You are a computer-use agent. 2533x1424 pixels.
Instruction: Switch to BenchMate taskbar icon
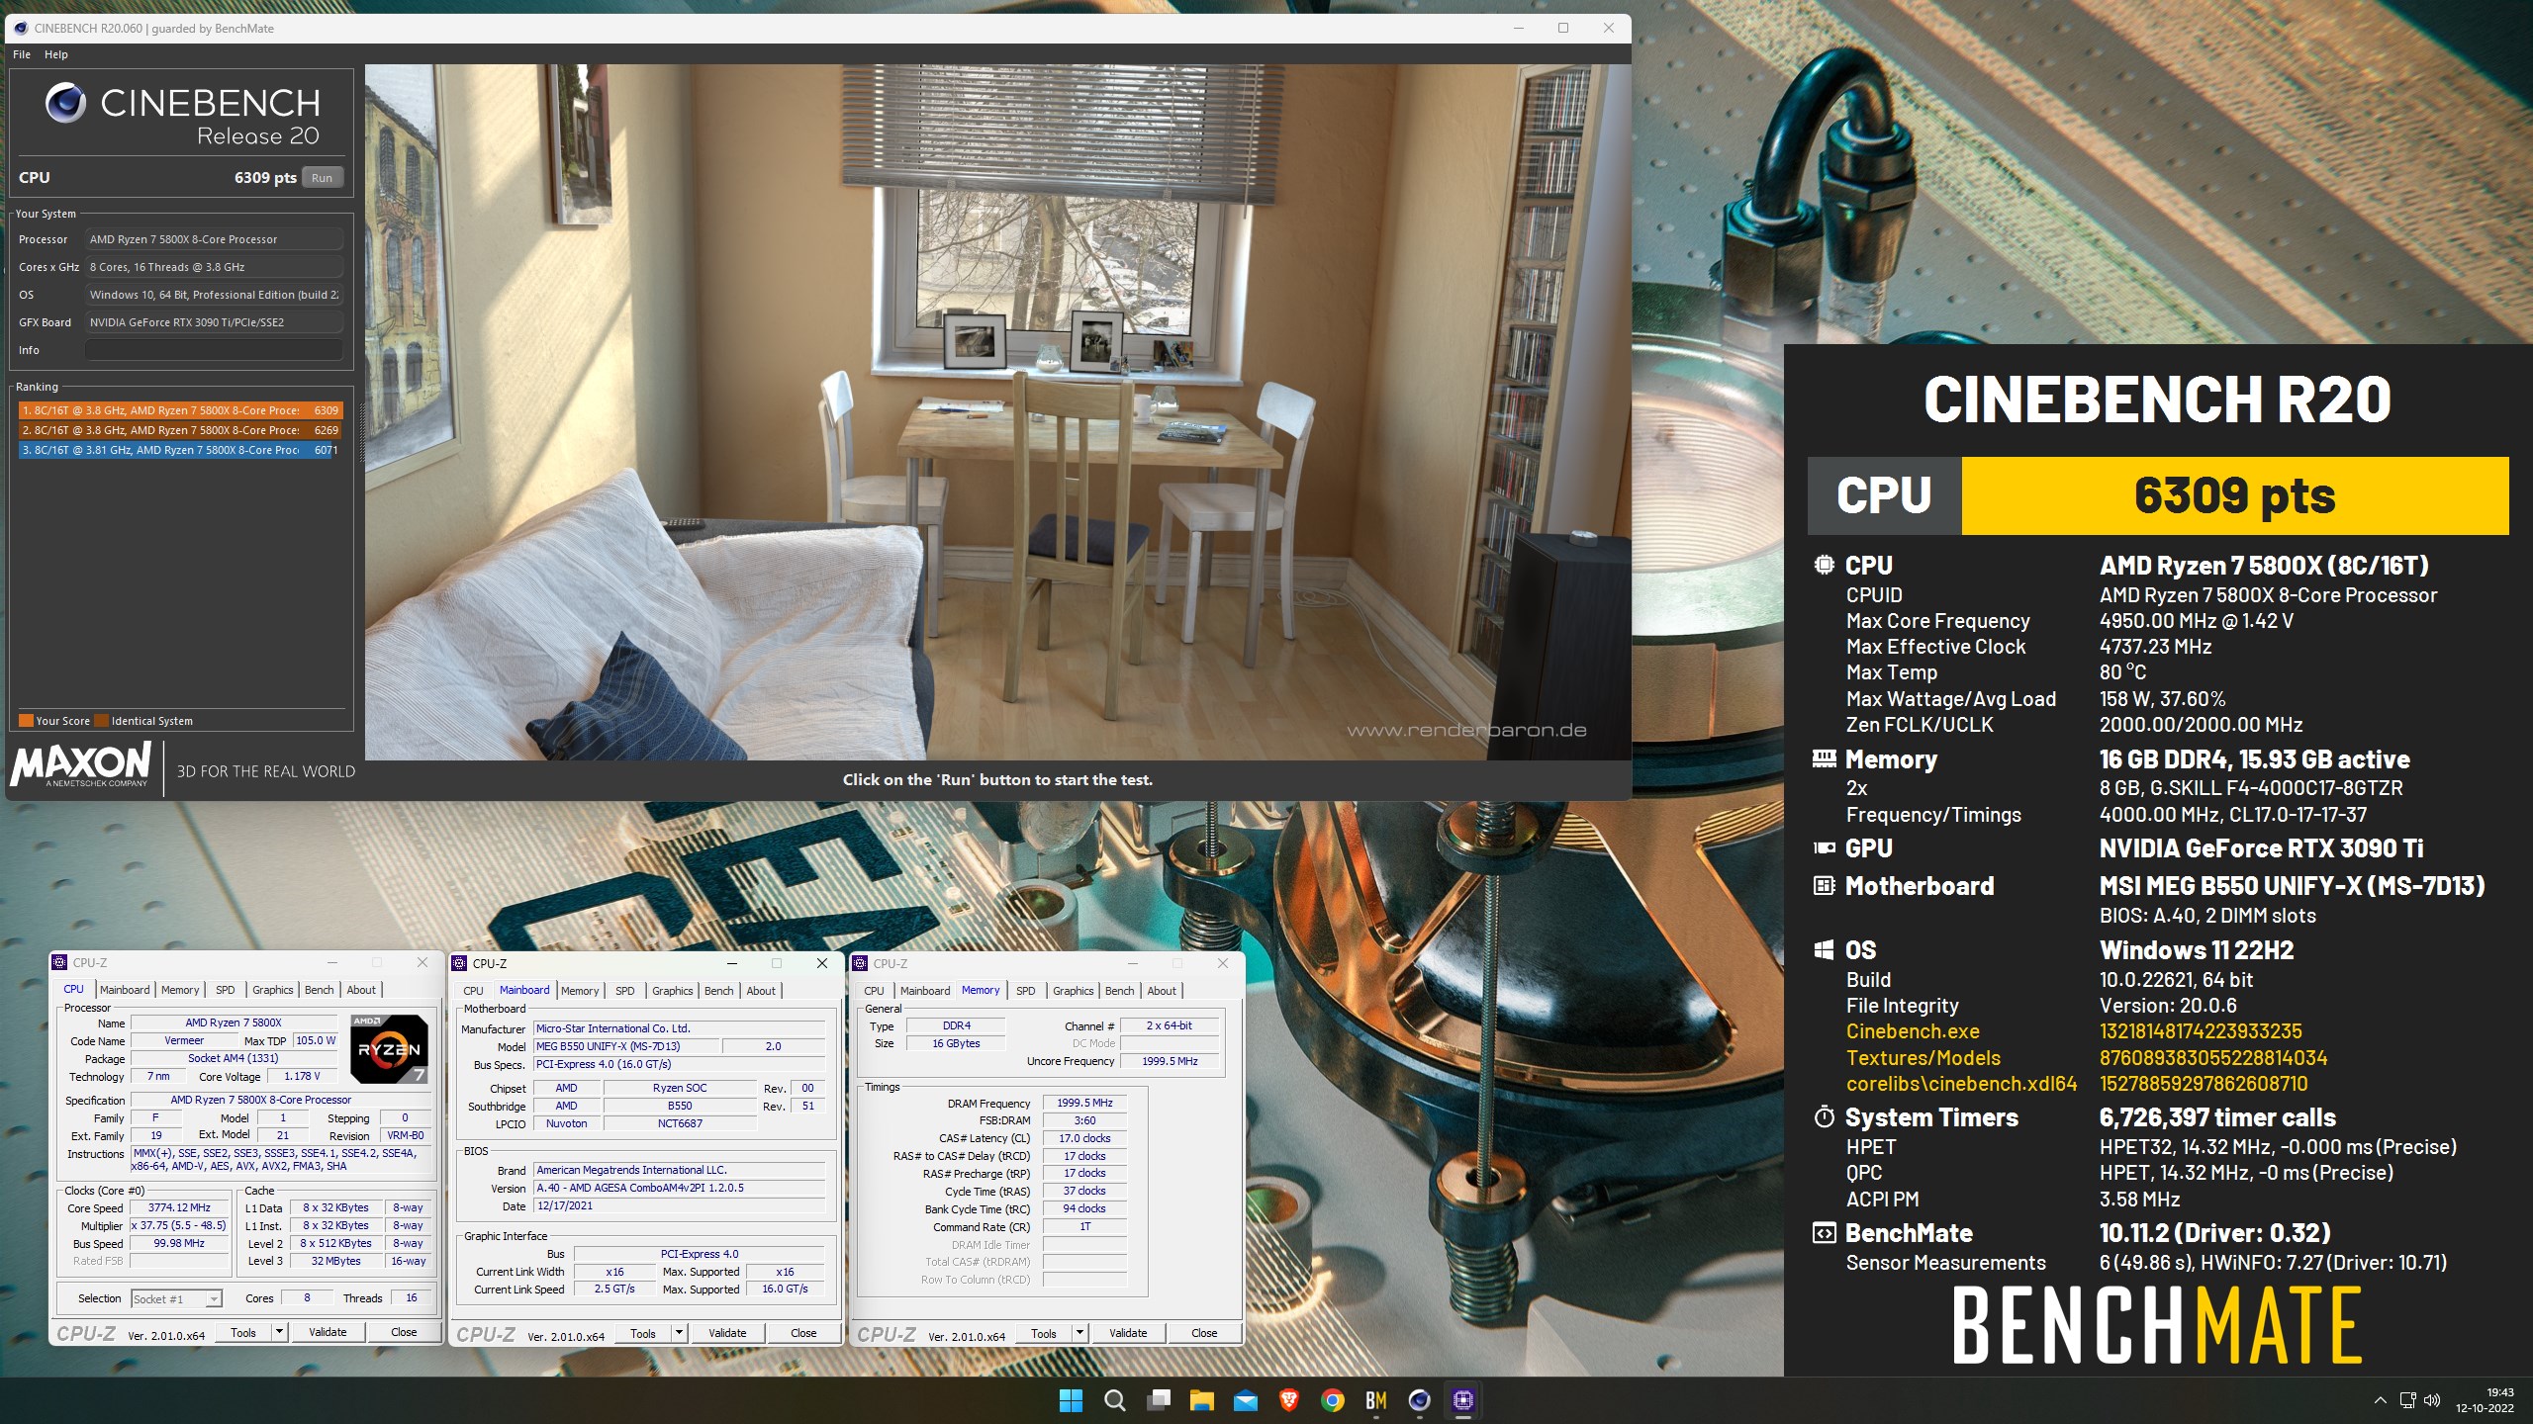pos(1375,1400)
